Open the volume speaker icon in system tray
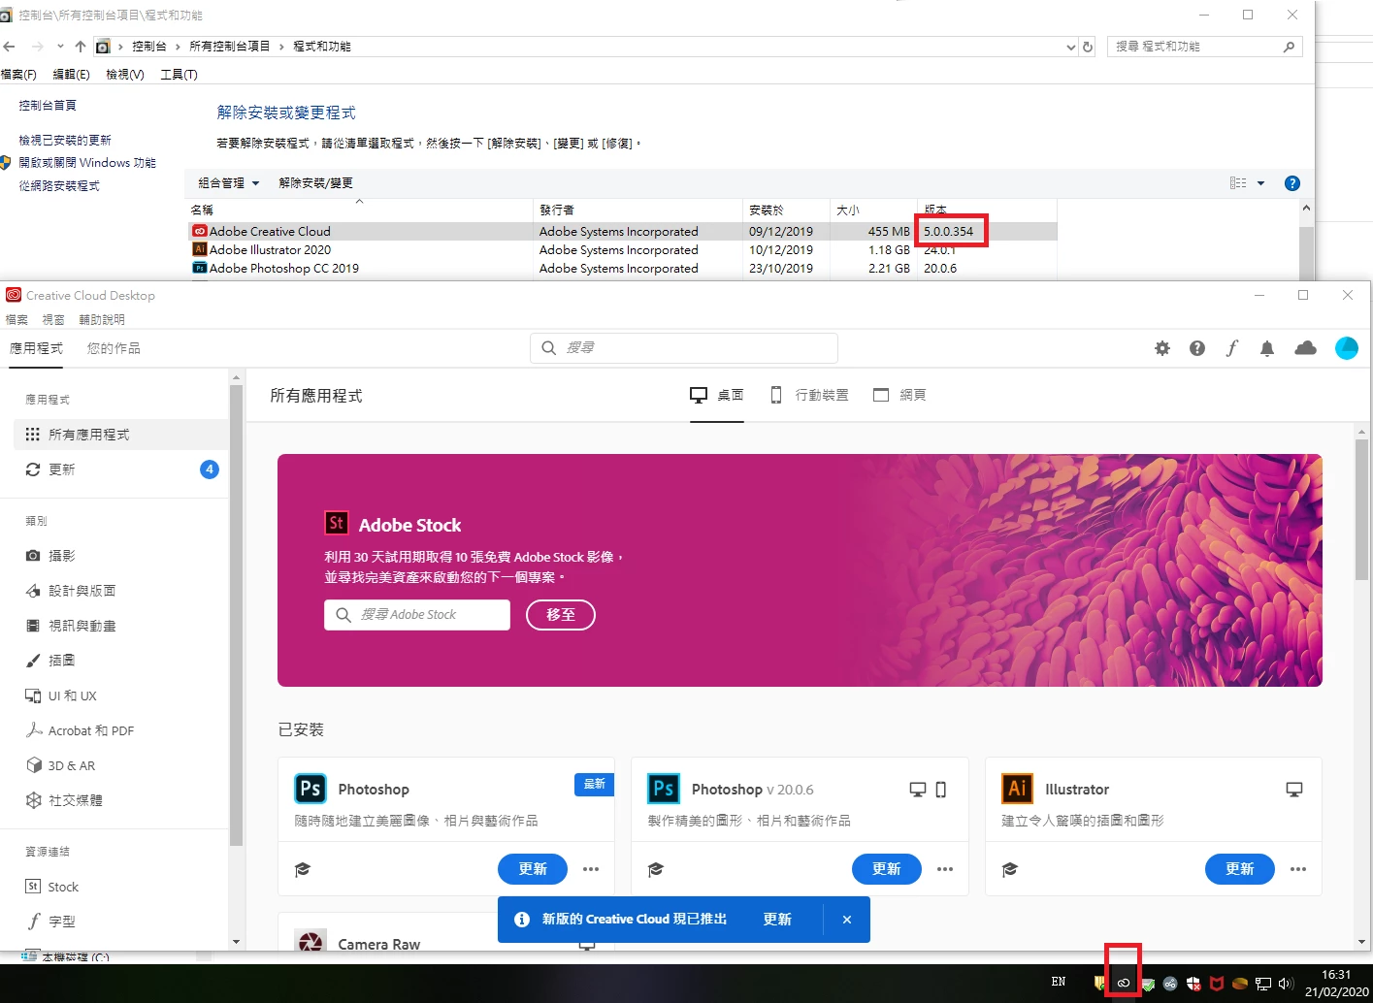The image size is (1373, 1003). pos(1286,983)
